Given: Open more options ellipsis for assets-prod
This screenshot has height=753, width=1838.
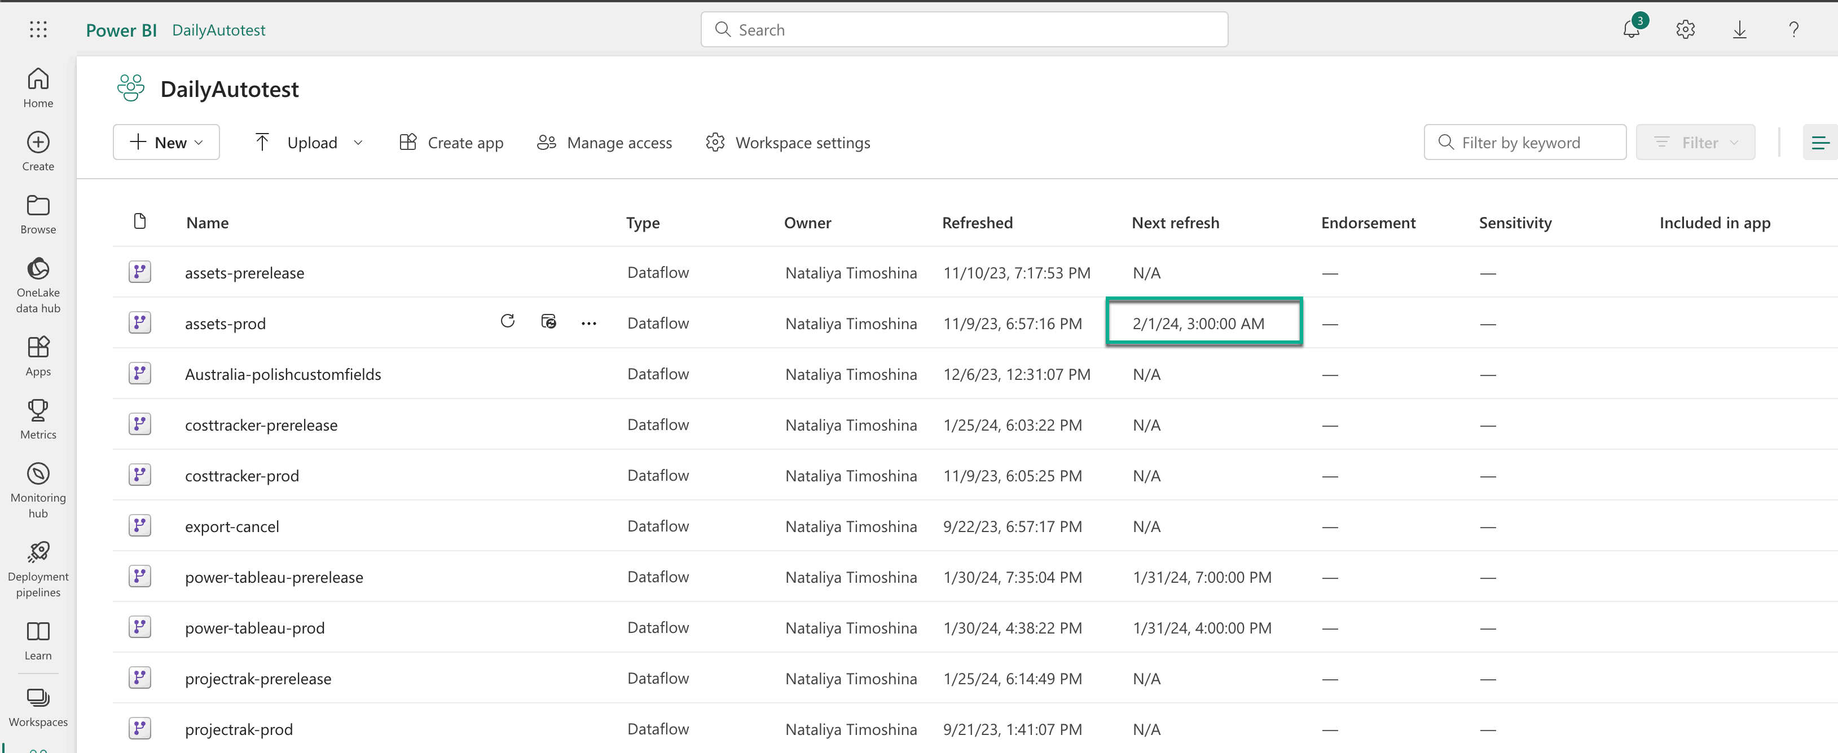Looking at the screenshot, I should click(x=588, y=323).
